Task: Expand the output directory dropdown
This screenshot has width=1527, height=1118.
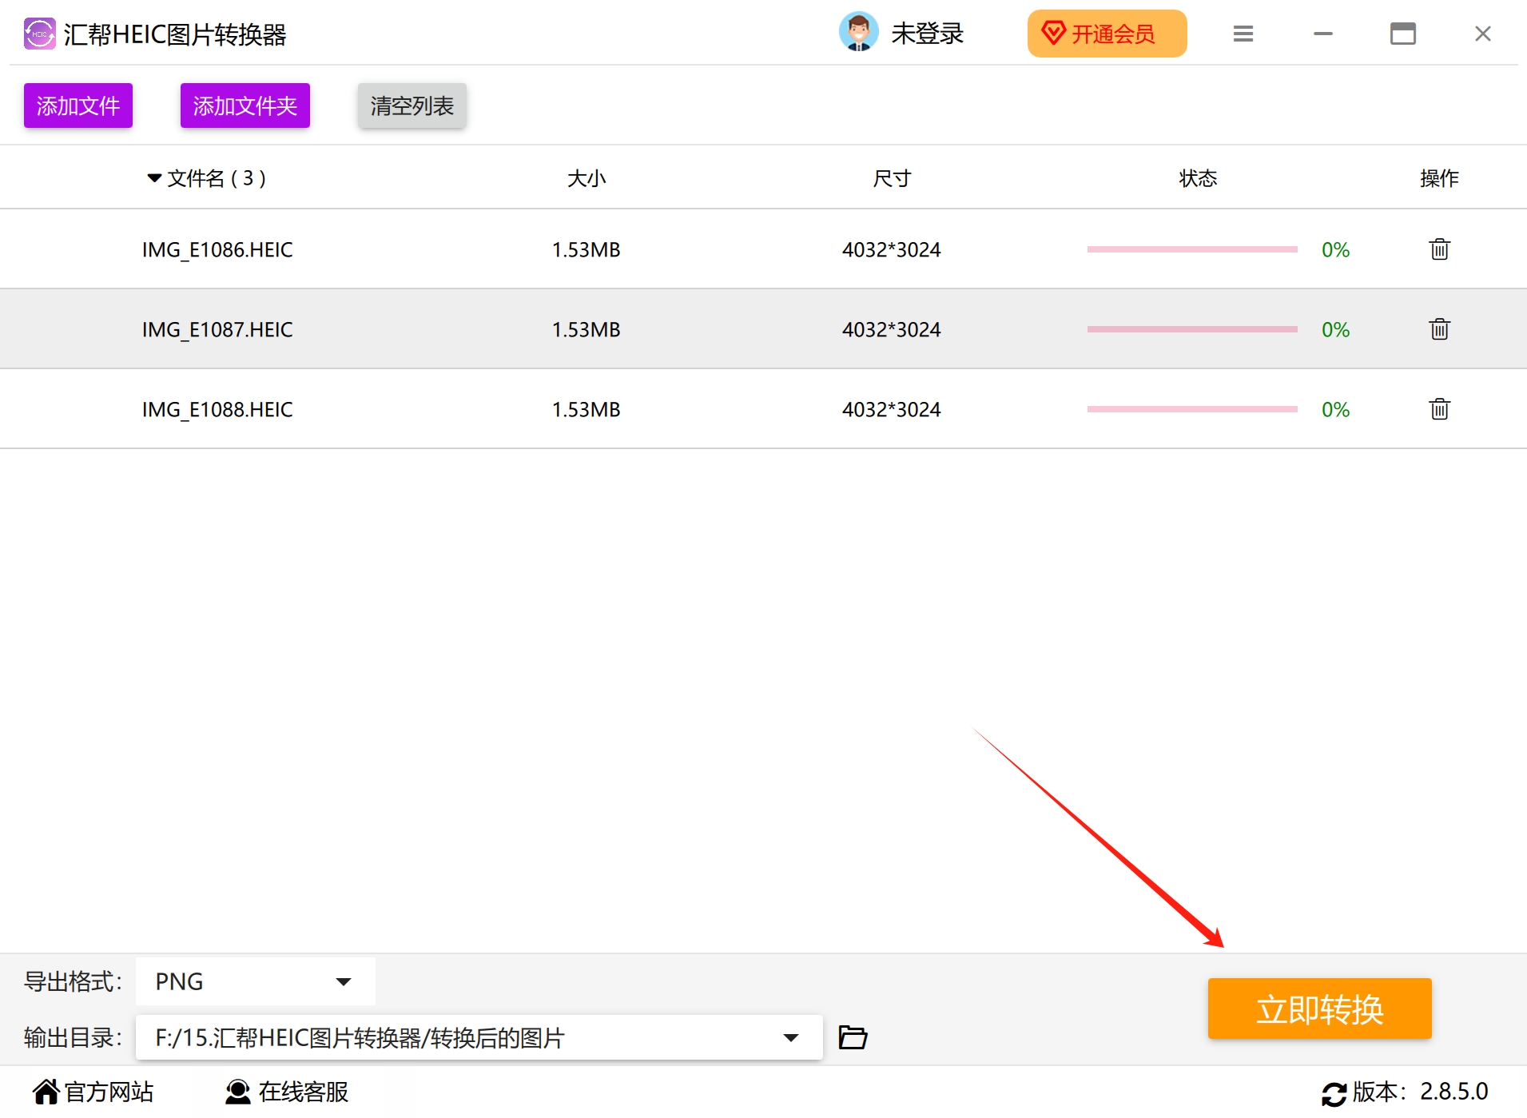Action: click(x=479, y=1037)
